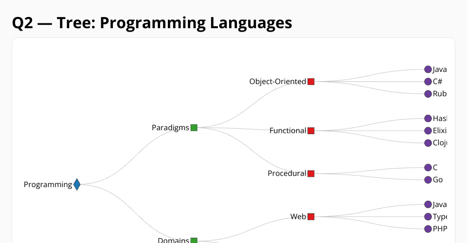This screenshot has width=467, height=243.
Task: Click the 'Programming' root text label
Action: coord(48,185)
